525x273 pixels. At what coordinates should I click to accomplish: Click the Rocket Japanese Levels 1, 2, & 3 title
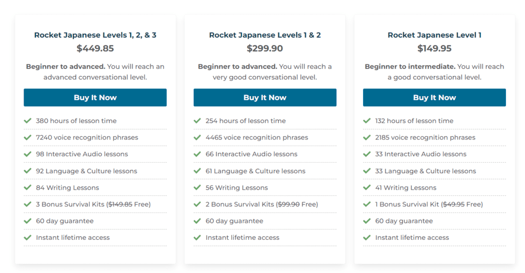pos(95,35)
